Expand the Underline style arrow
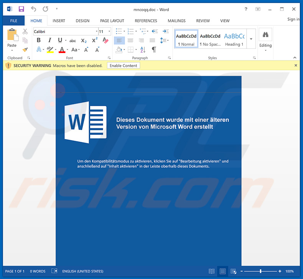 (x=66, y=40)
